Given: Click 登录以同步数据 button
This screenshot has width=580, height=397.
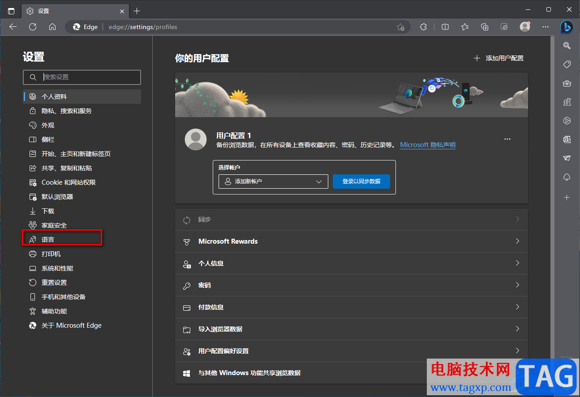Looking at the screenshot, I should tap(361, 182).
